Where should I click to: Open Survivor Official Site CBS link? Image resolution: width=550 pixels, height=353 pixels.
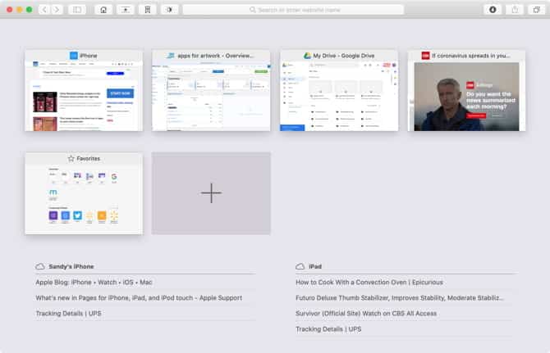tap(366, 314)
